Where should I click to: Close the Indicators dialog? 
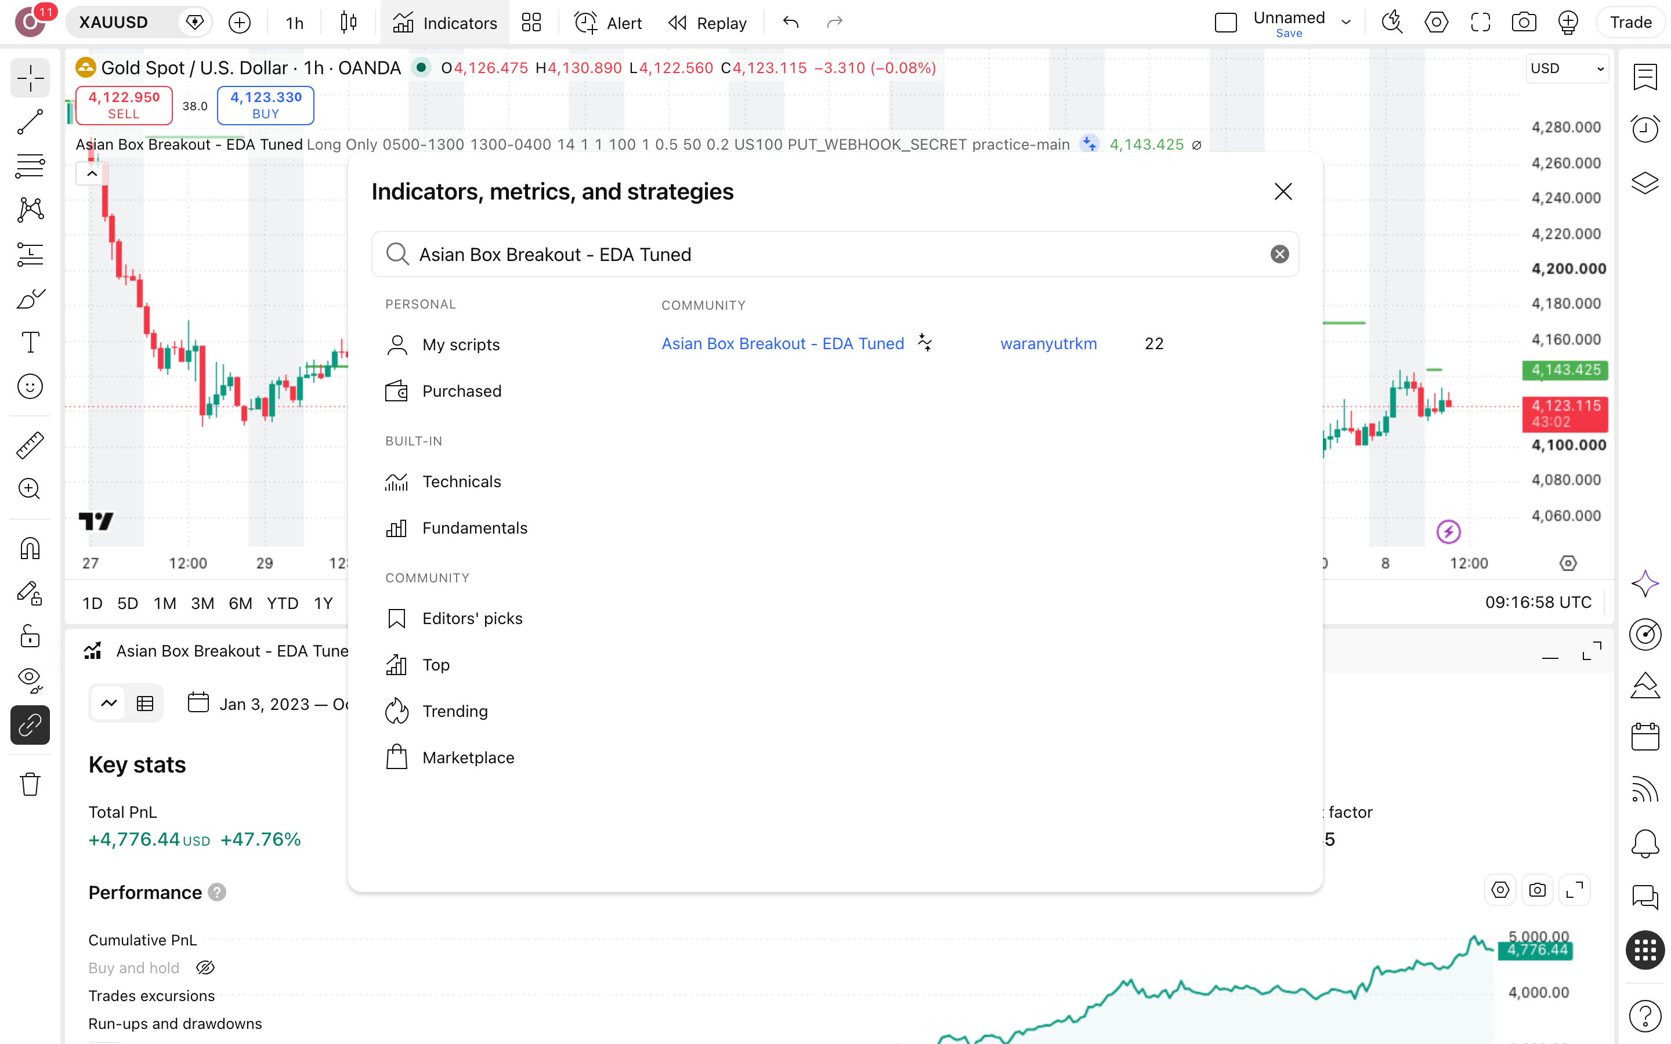point(1283,191)
